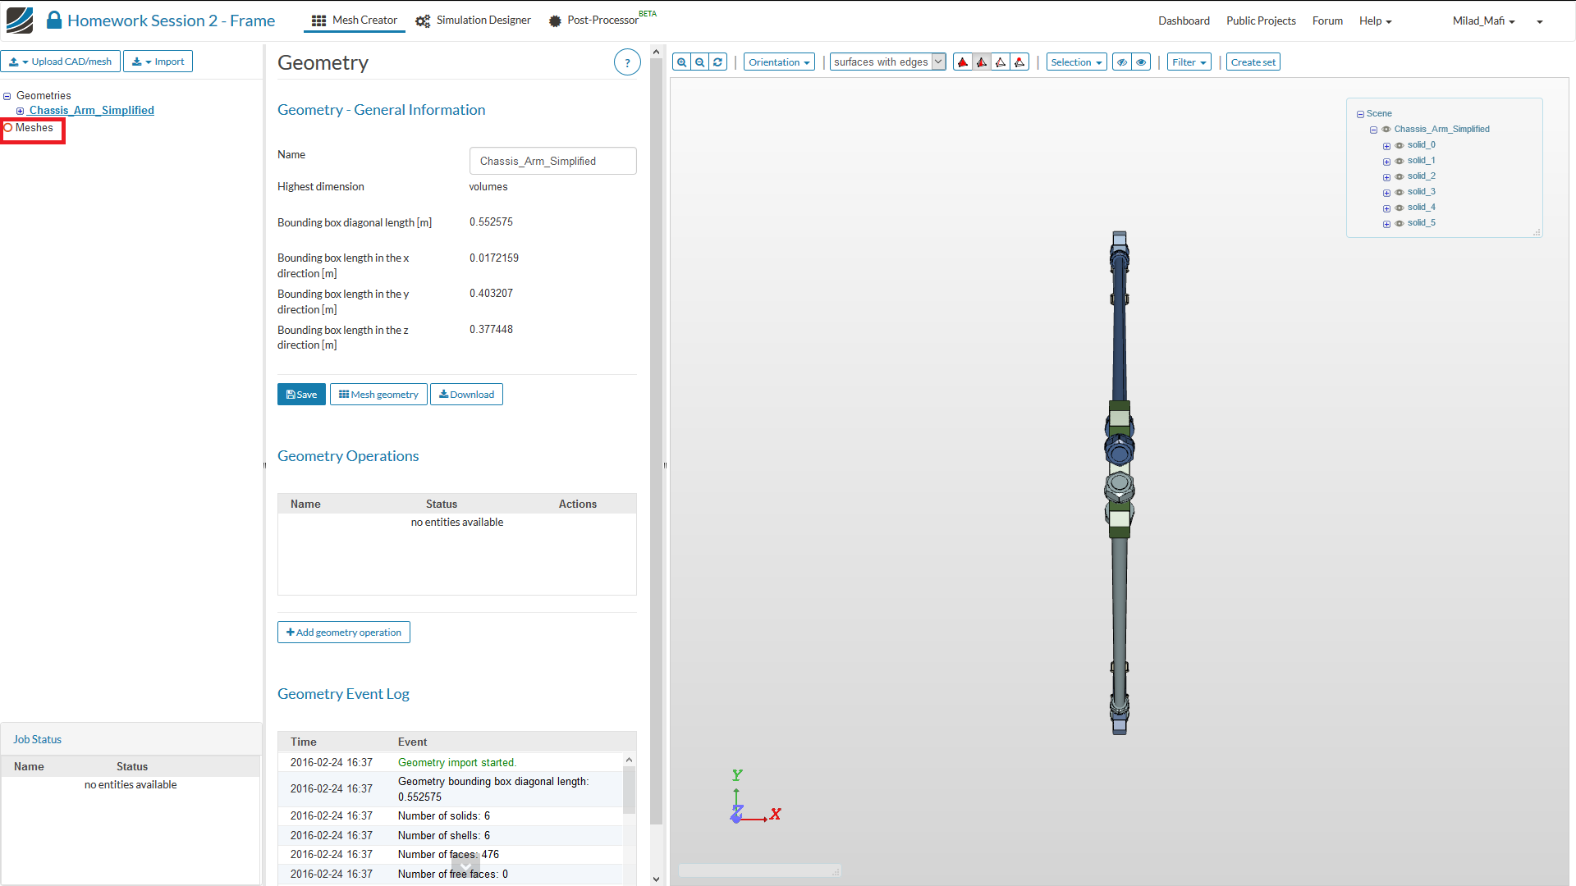This screenshot has height=886, width=1576.
Task: Switch to Simulation Designer tab
Action: [474, 21]
